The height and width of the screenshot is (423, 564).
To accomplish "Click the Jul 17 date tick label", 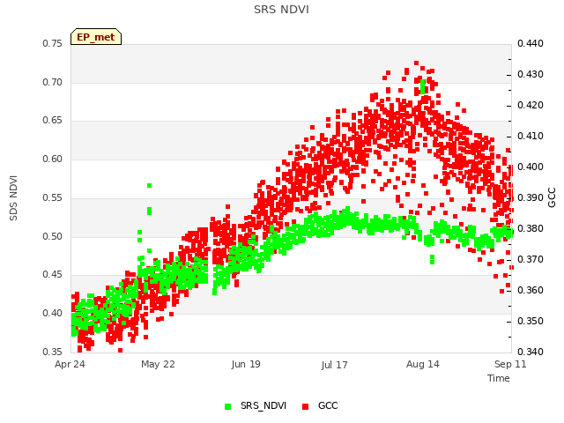I will pyautogui.click(x=335, y=365).
